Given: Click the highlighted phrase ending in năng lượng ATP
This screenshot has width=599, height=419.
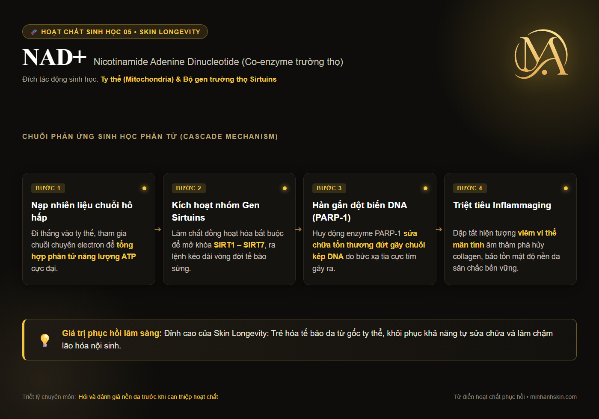Looking at the screenshot, I should [x=83, y=251].
